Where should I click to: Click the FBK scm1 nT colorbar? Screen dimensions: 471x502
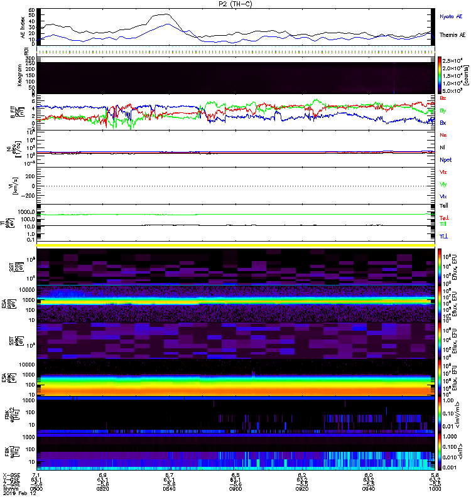[x=439, y=452]
